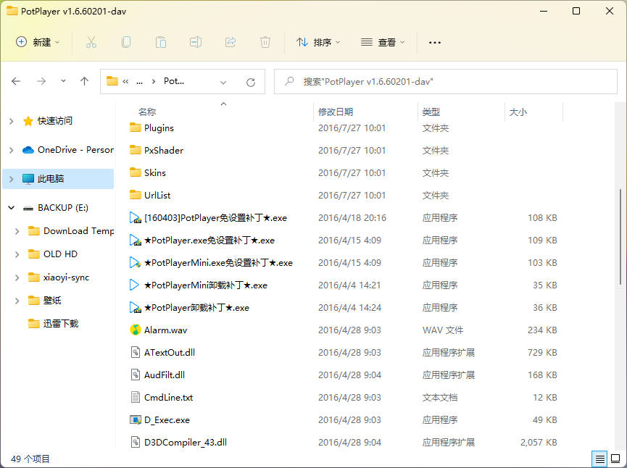Sort by 名称 column header
The height and width of the screenshot is (468, 627).
(146, 112)
